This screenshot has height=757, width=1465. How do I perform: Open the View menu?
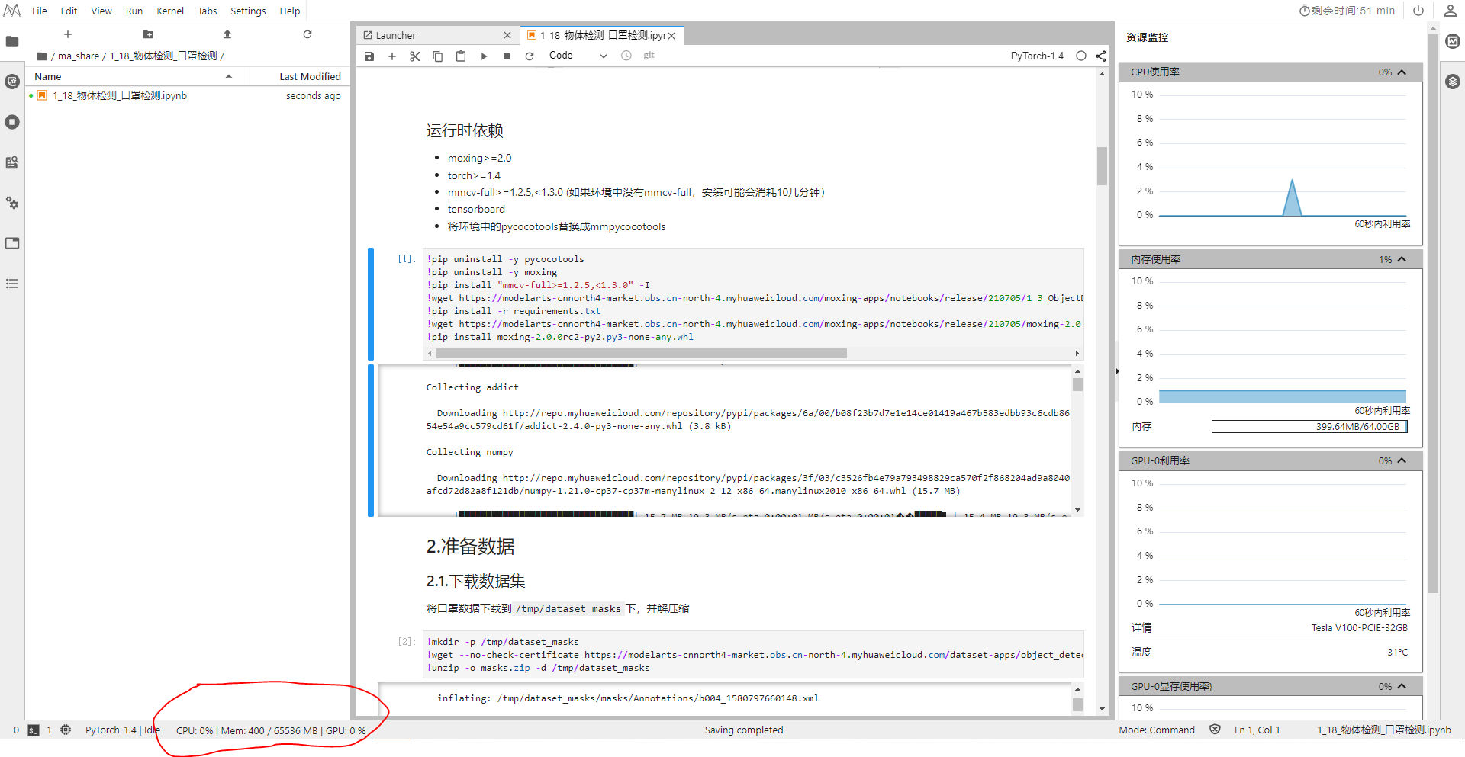pyautogui.click(x=101, y=11)
